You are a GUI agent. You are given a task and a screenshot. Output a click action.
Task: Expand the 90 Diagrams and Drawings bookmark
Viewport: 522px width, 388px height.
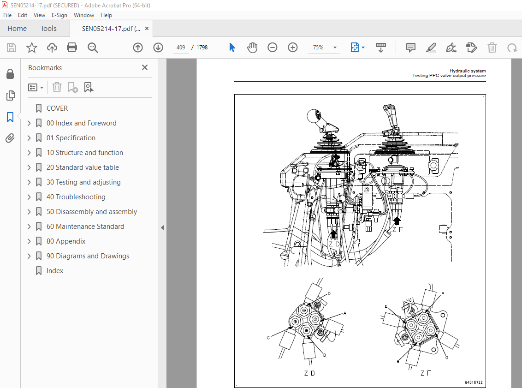click(x=29, y=256)
